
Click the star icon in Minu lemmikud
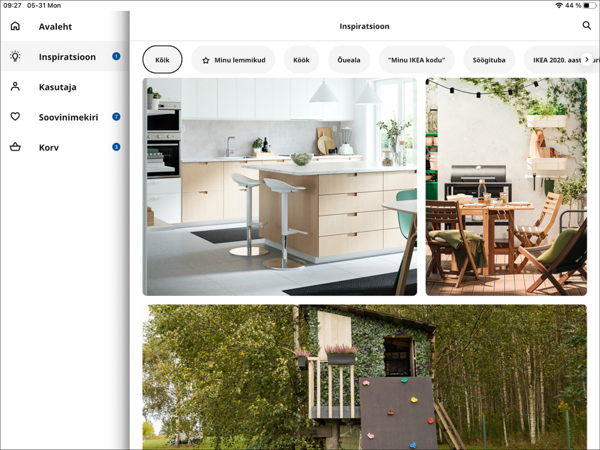pos(206,60)
